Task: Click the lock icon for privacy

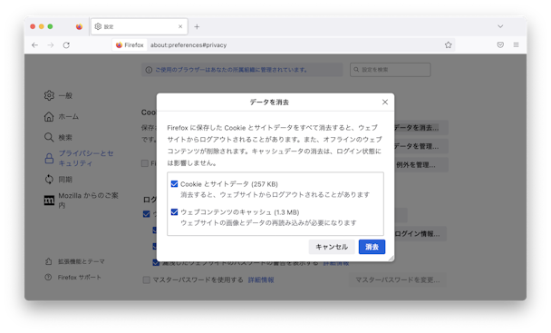Action: [49, 159]
